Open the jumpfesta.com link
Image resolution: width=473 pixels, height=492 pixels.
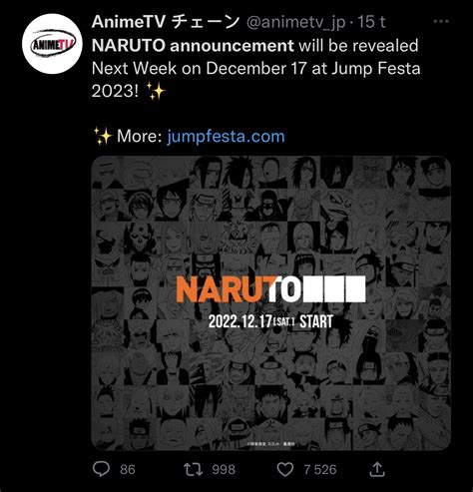tap(226, 137)
